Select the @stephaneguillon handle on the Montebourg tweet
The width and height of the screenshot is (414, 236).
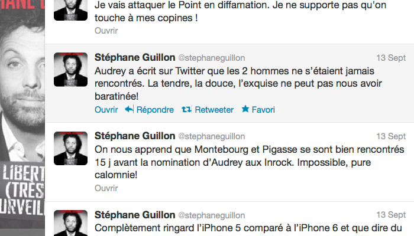211,136
